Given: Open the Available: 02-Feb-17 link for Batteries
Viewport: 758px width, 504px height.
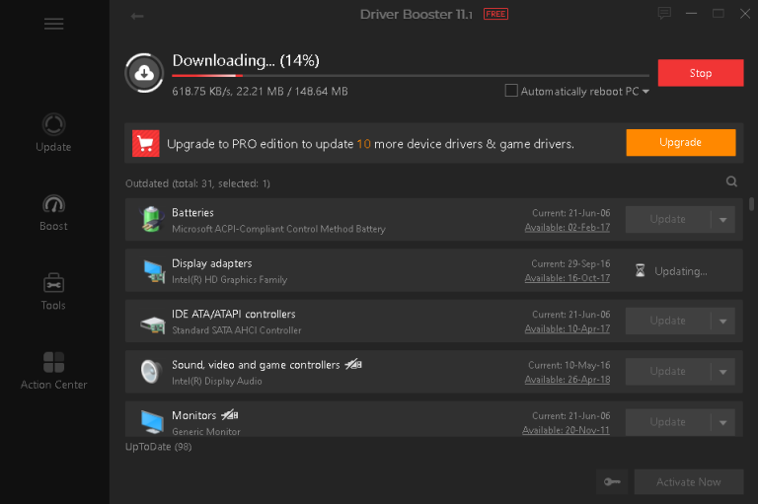Looking at the screenshot, I should coord(568,228).
